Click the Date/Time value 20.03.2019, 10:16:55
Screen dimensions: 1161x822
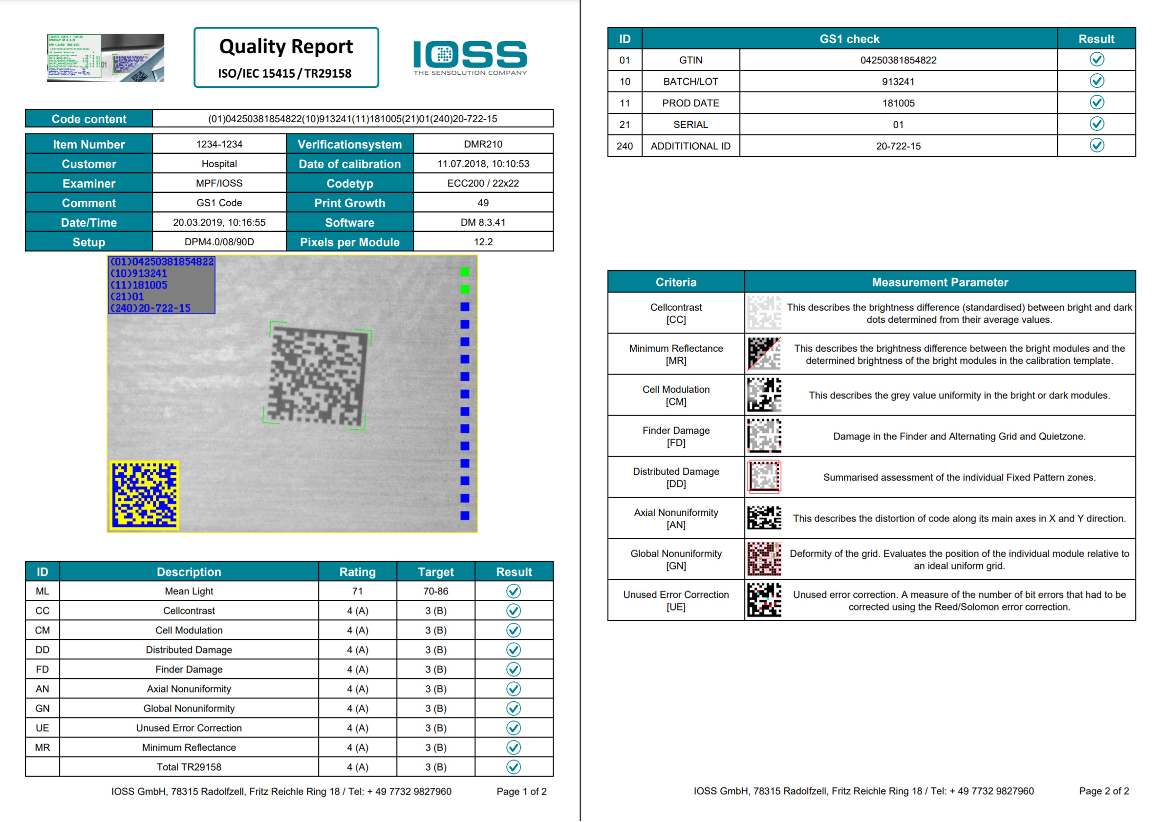[x=220, y=223]
